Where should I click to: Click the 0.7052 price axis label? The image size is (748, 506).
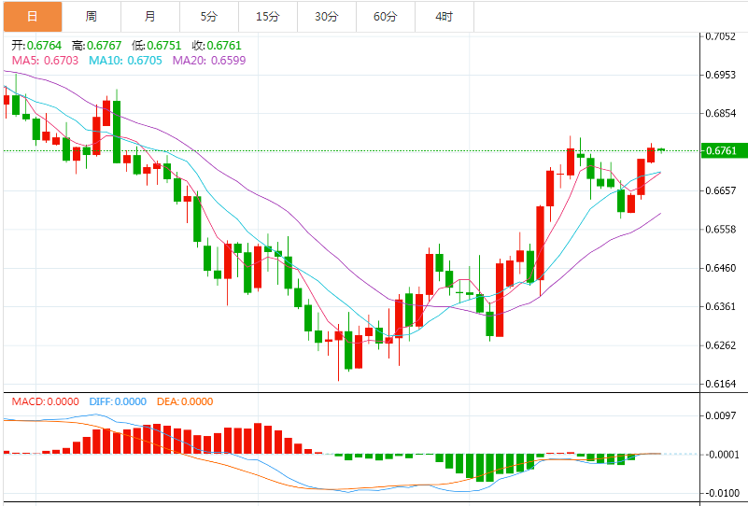721,36
